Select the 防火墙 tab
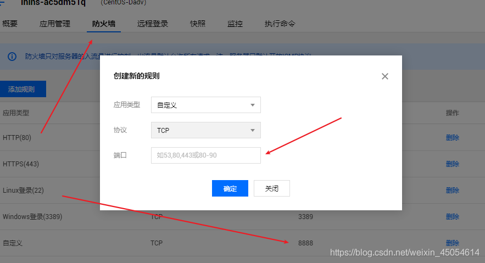This screenshot has width=485, height=263. click(104, 24)
